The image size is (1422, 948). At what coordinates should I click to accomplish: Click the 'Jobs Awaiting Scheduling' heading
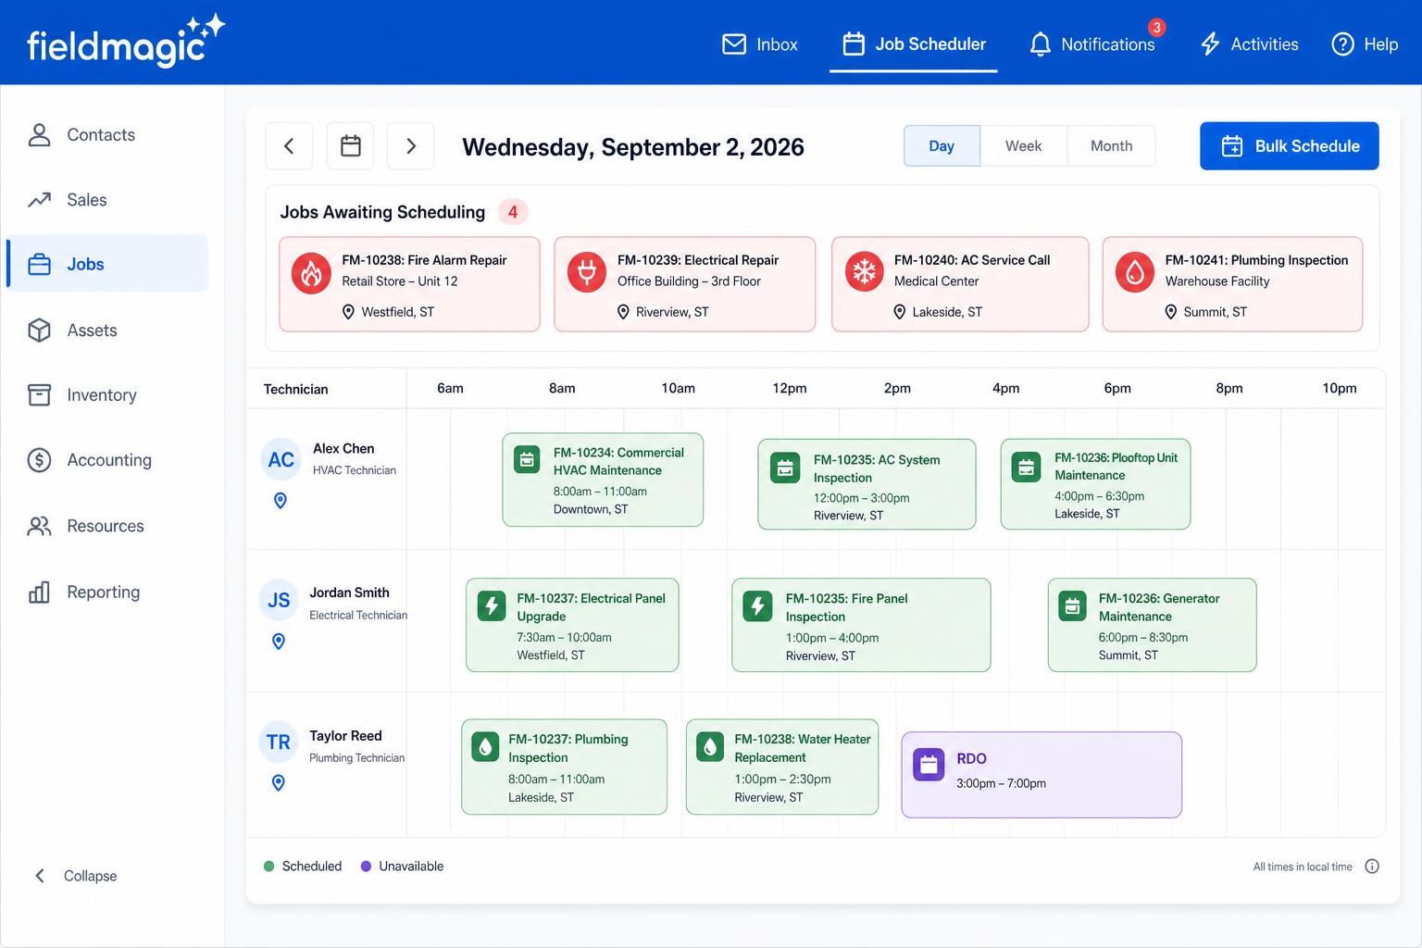pyautogui.click(x=382, y=212)
